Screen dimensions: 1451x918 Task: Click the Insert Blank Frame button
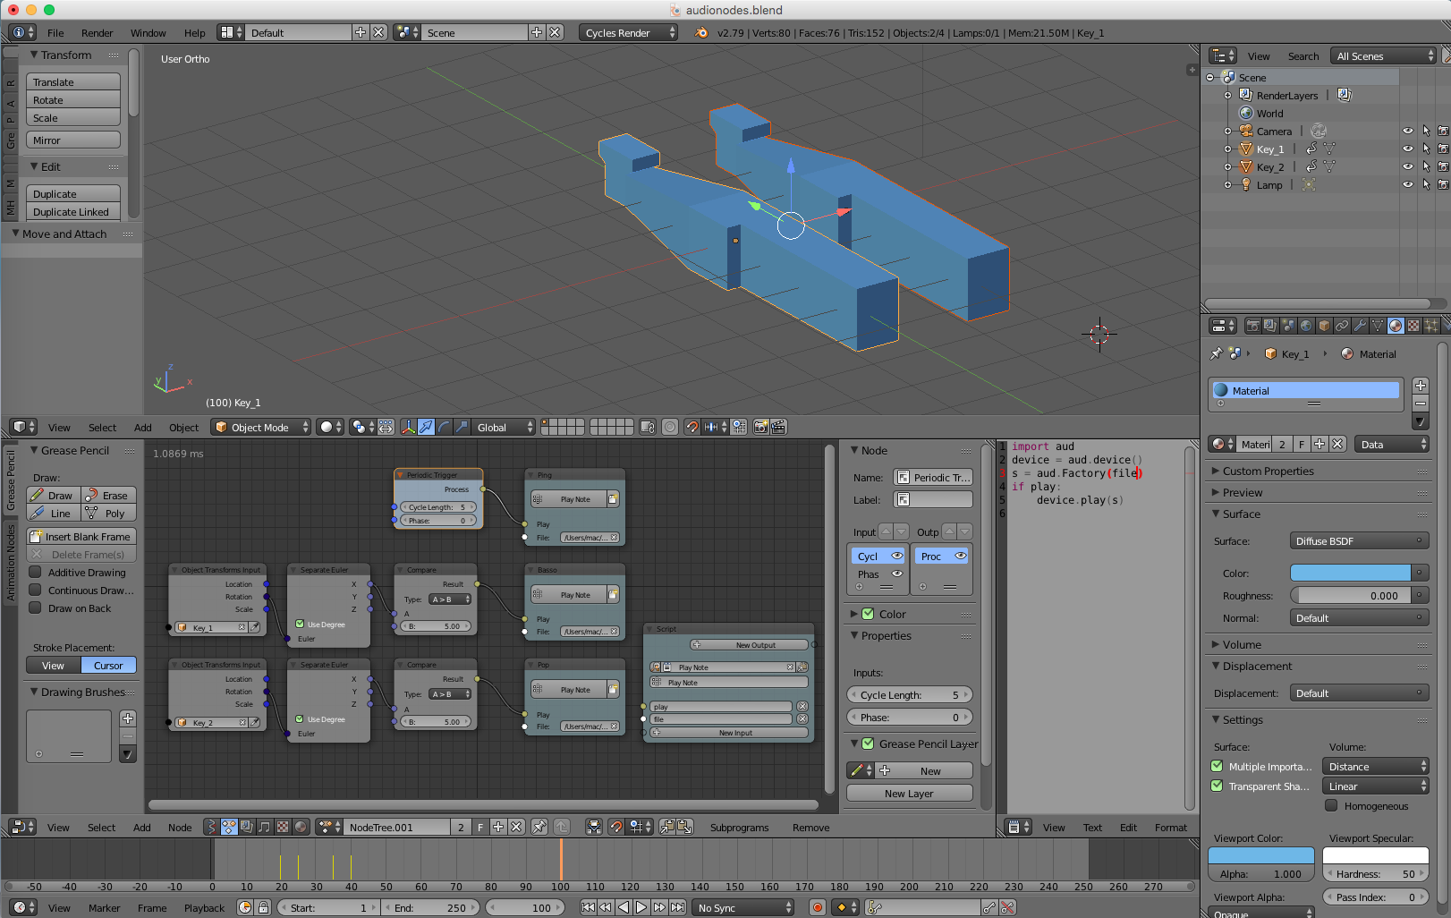coord(81,537)
